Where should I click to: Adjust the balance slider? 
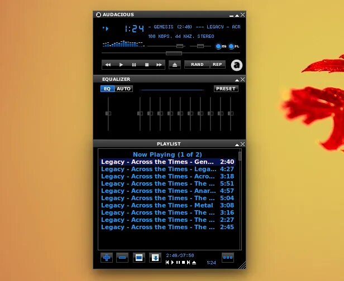pyautogui.click(x=200, y=46)
